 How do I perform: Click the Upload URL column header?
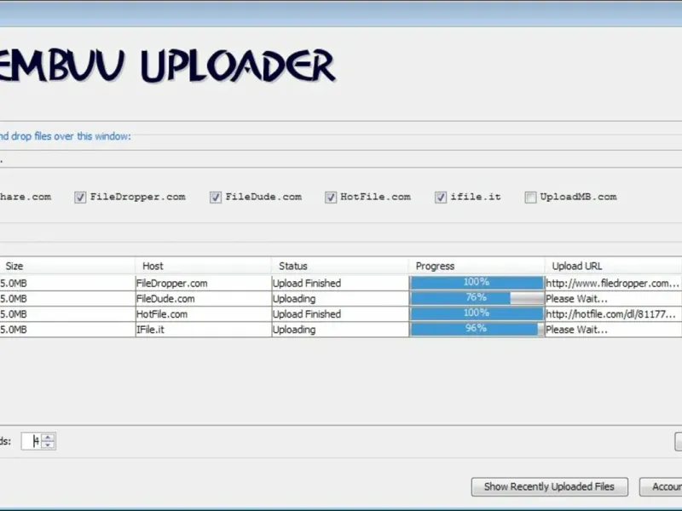[613, 266]
